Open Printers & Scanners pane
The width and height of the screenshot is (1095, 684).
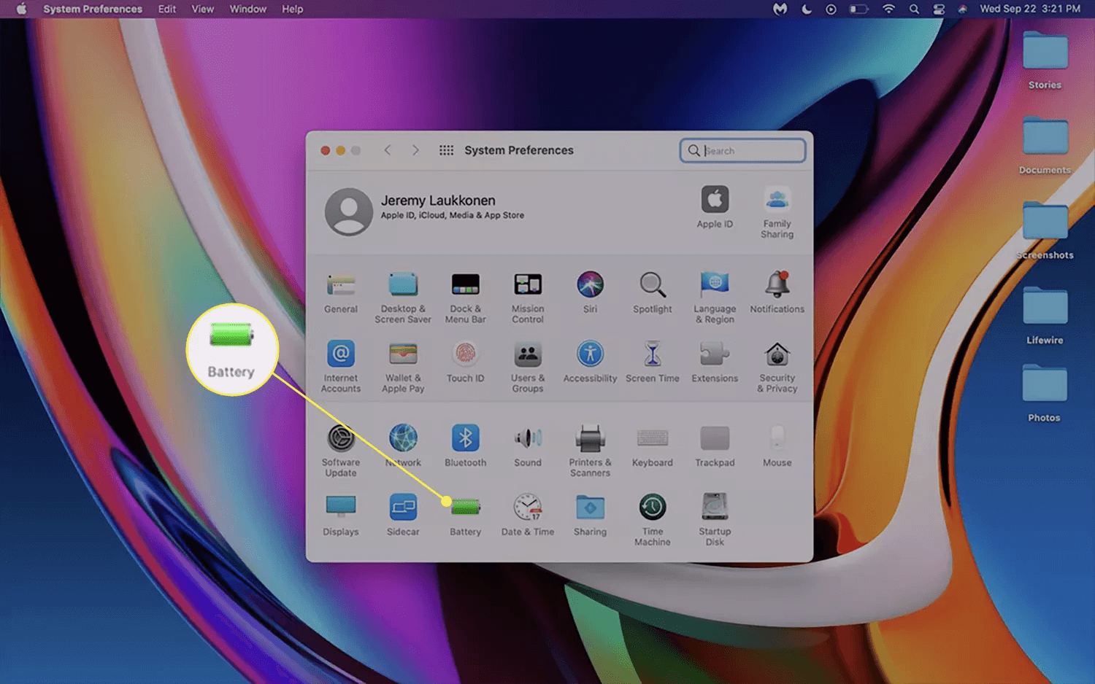coord(590,451)
